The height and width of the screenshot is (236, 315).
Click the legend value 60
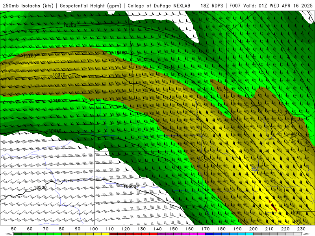(30, 229)
